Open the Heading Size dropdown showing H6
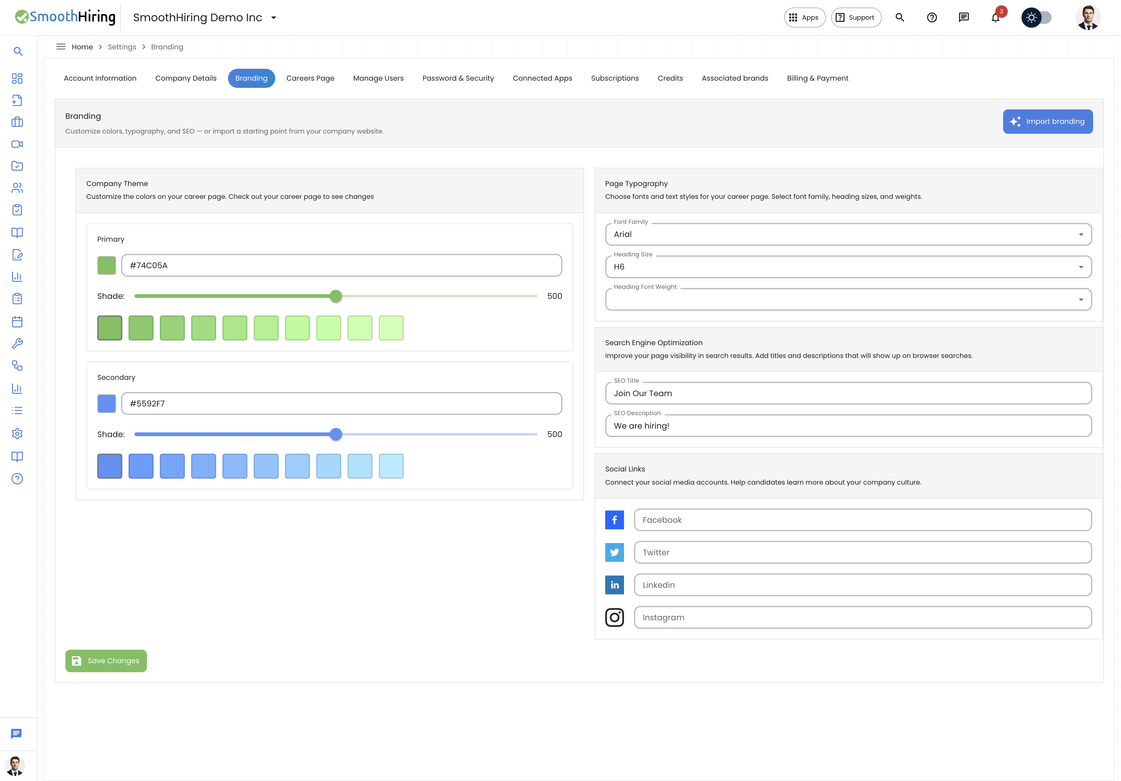 click(x=849, y=267)
